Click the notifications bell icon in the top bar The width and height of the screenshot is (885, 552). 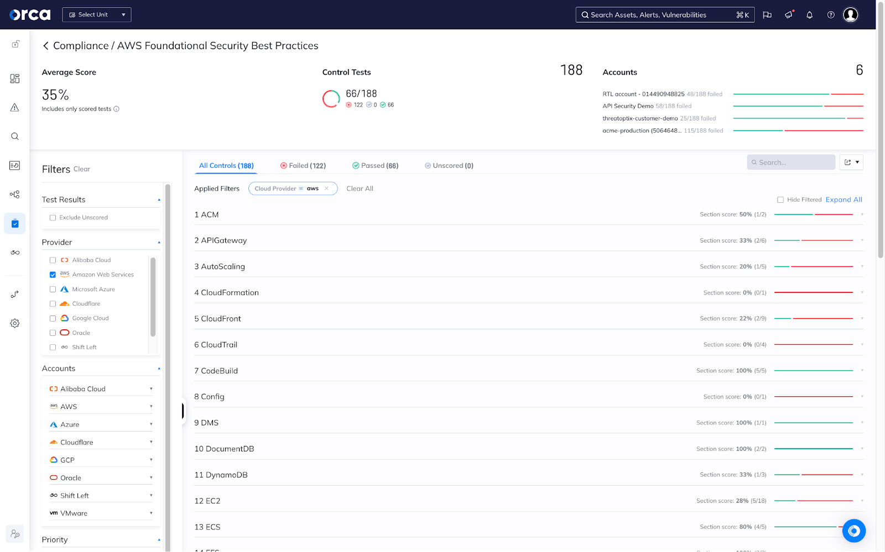point(809,14)
